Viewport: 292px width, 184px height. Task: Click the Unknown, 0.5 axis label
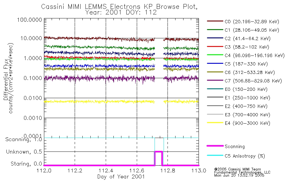pos(24,152)
